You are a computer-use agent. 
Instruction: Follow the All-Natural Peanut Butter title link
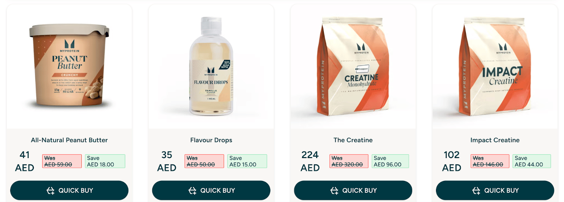(x=69, y=140)
